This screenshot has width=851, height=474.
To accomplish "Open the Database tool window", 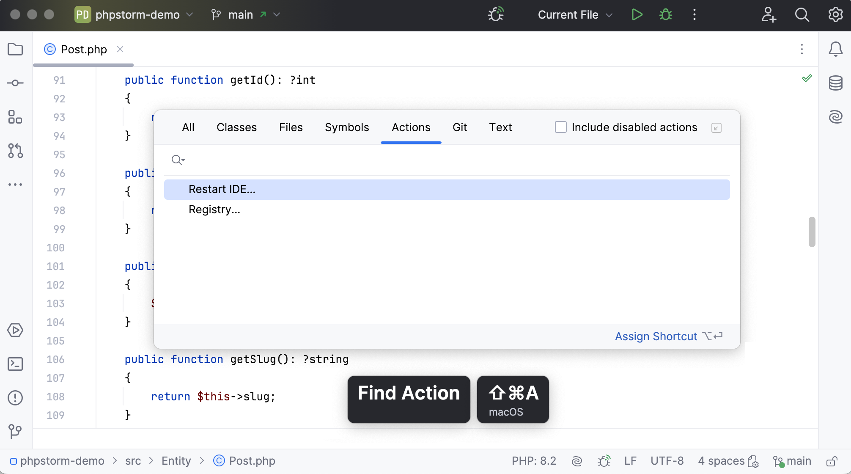I will tap(835, 83).
